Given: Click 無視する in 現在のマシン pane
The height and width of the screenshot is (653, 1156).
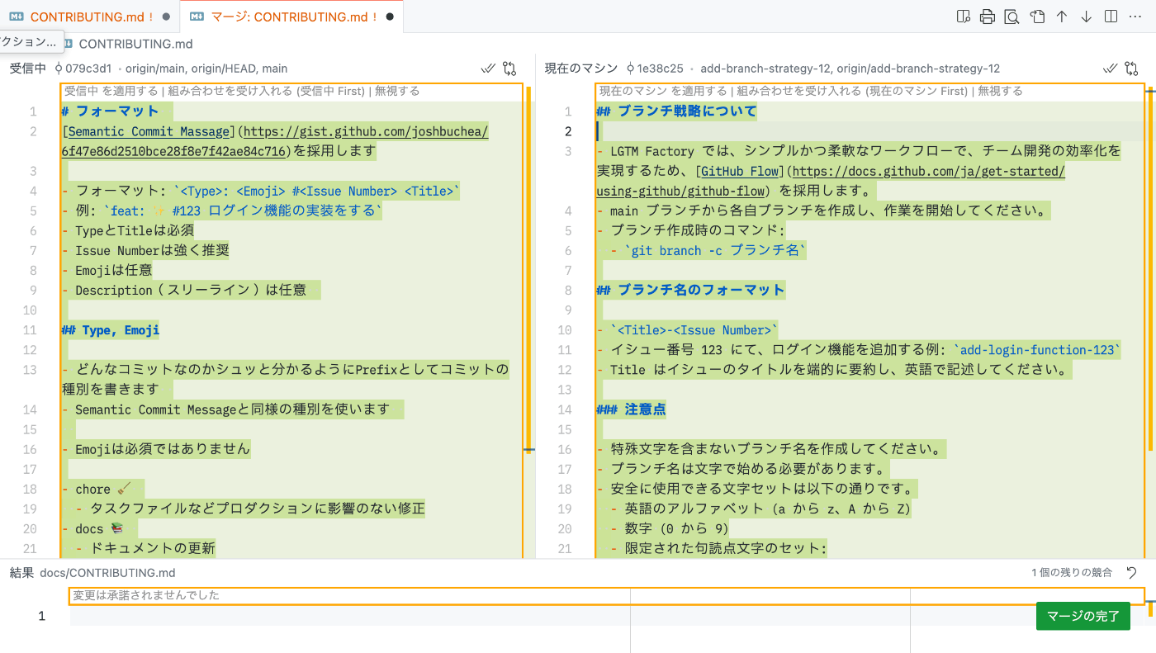Looking at the screenshot, I should [1000, 91].
